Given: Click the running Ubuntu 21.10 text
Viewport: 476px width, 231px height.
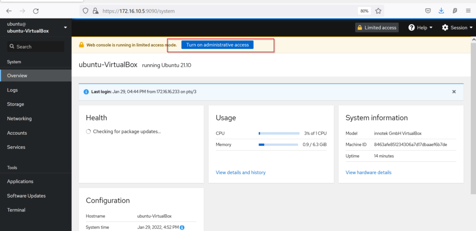Looking at the screenshot, I should 166,65.
